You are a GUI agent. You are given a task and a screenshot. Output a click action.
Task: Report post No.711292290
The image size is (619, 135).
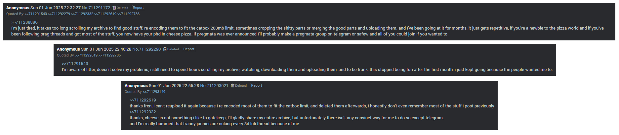tap(189, 49)
